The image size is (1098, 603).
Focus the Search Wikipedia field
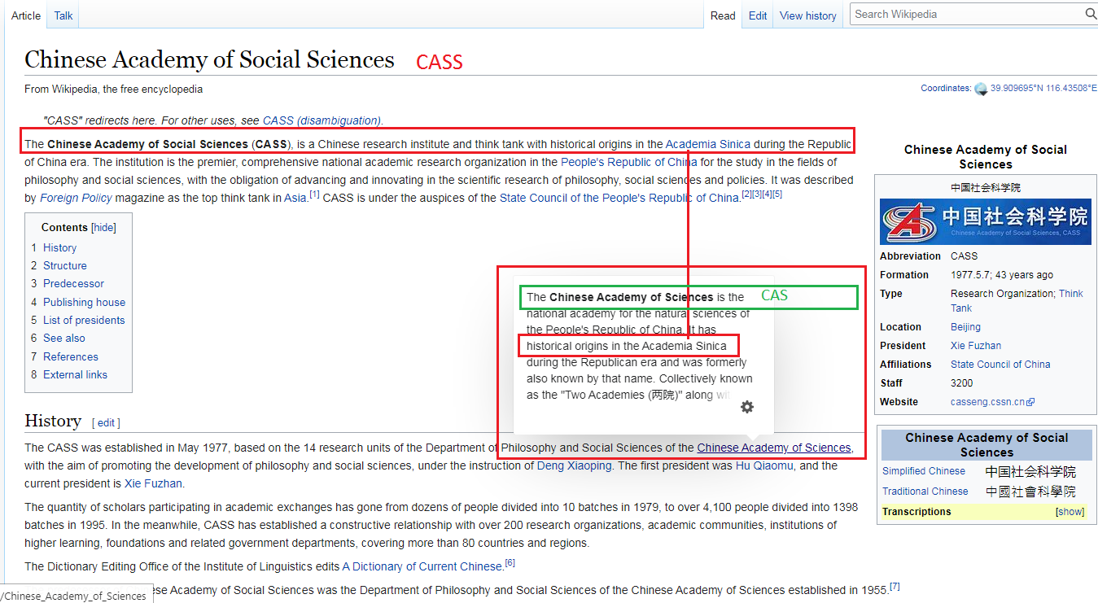tap(967, 14)
